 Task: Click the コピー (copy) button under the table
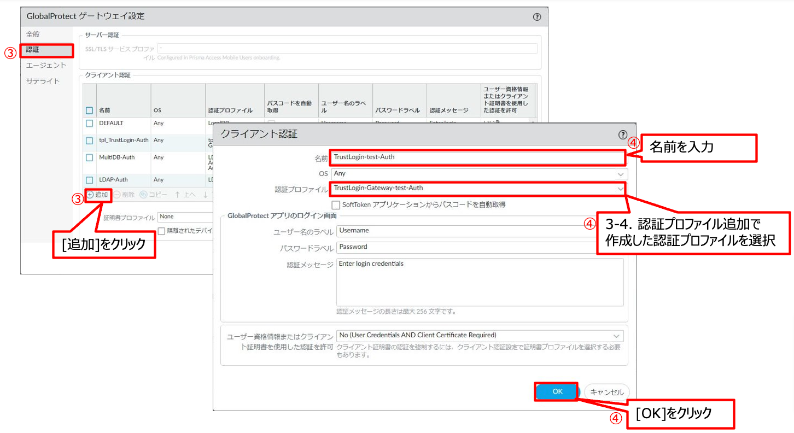154,195
